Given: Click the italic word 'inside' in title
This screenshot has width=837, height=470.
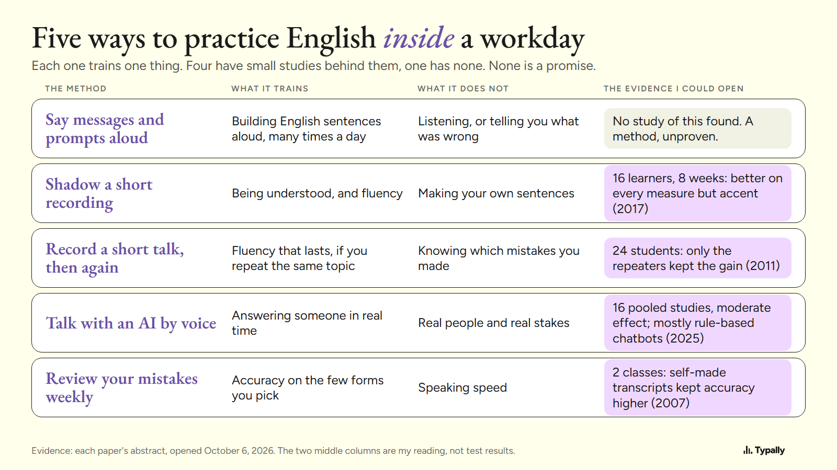Looking at the screenshot, I should click(418, 38).
